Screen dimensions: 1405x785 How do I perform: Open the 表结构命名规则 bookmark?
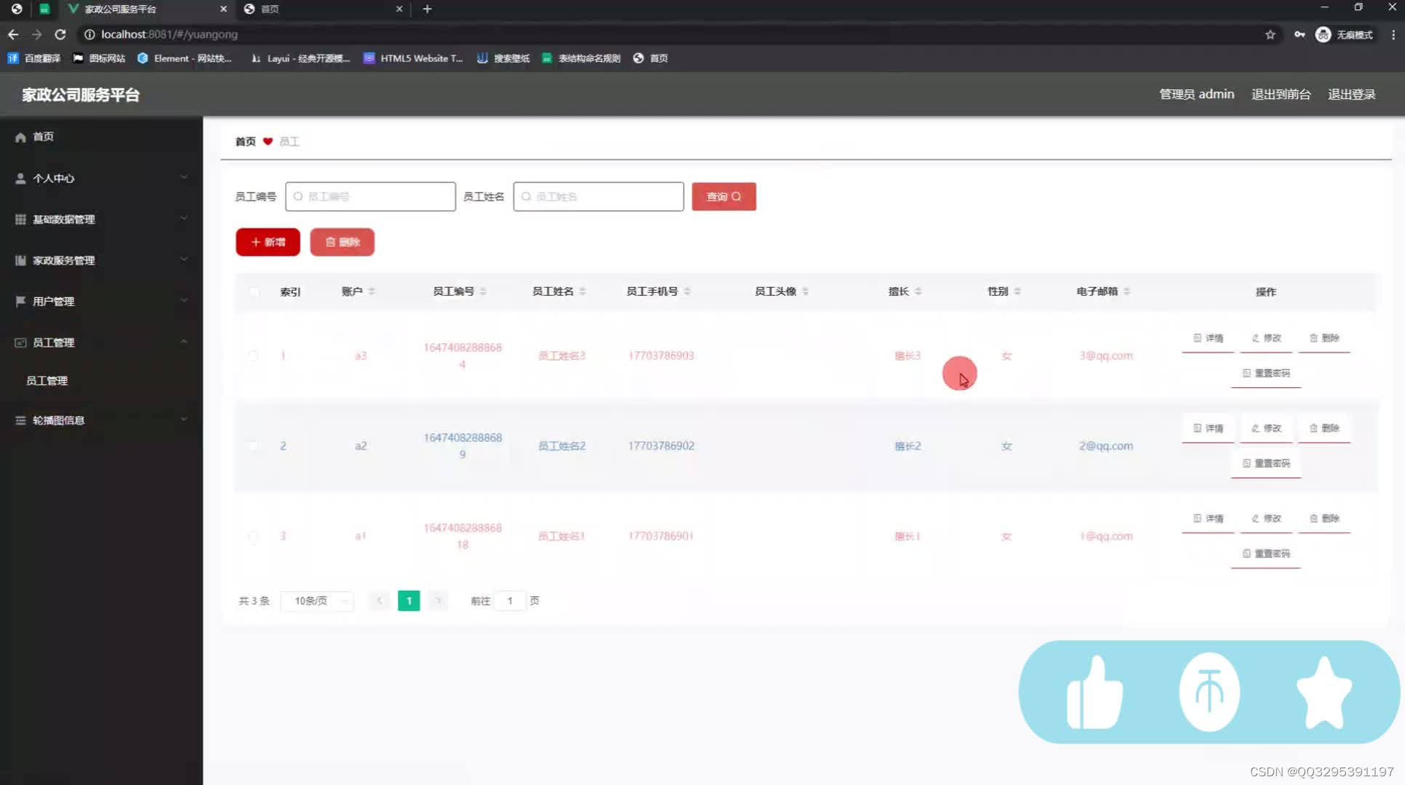pos(581,58)
